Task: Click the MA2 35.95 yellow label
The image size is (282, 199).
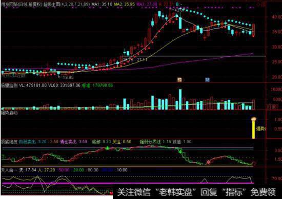Action: [124, 4]
